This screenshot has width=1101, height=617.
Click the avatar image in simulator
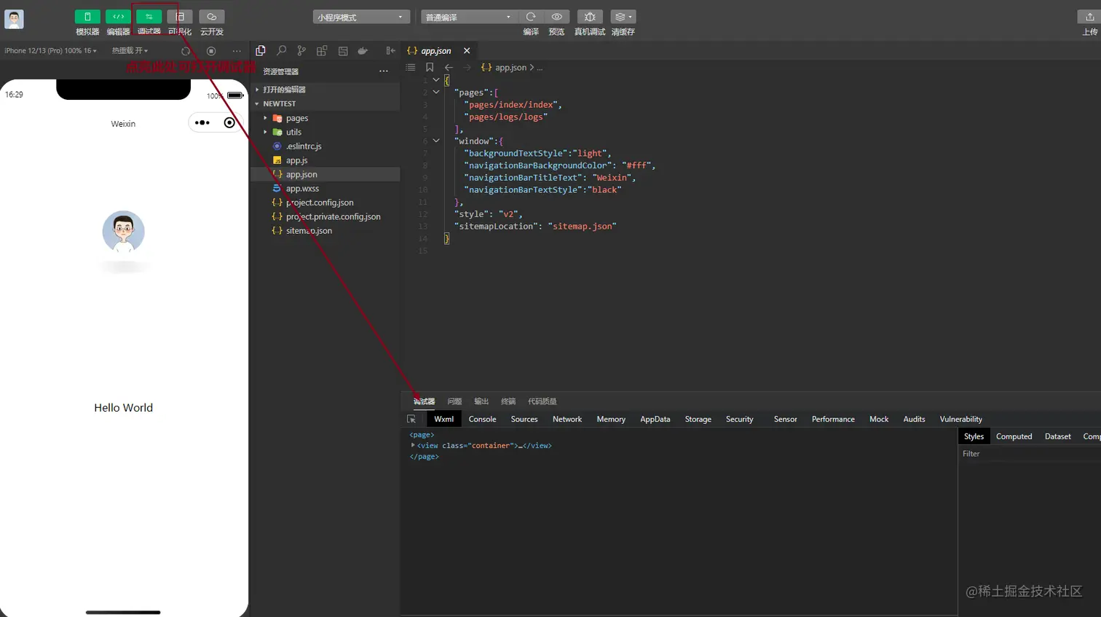[x=124, y=232]
